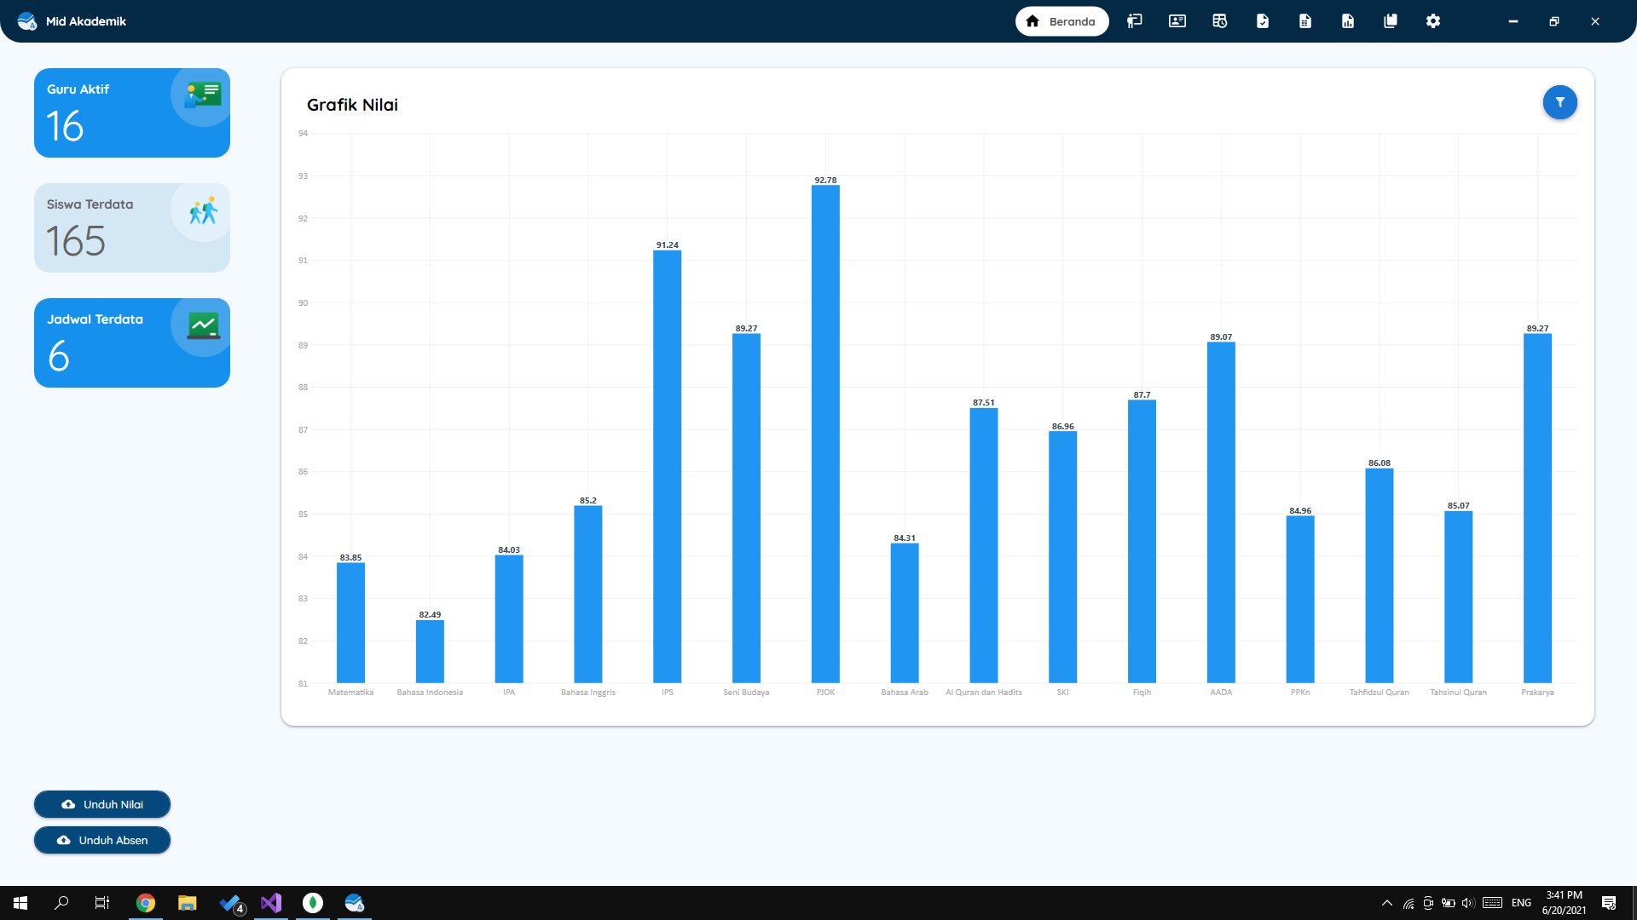Click the PJOK bar in chart

(x=825, y=434)
